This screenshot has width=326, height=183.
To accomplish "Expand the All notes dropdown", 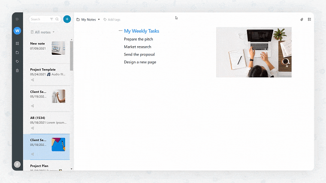I will point(42,32).
